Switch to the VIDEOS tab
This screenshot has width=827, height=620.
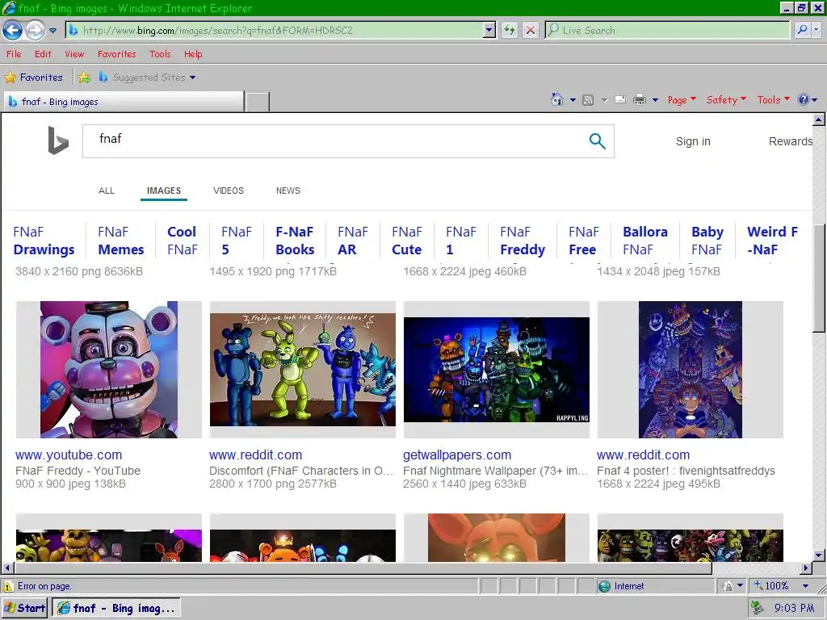229,191
